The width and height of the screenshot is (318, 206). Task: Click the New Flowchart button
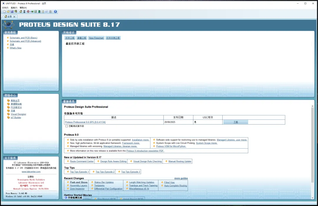click(x=96, y=38)
